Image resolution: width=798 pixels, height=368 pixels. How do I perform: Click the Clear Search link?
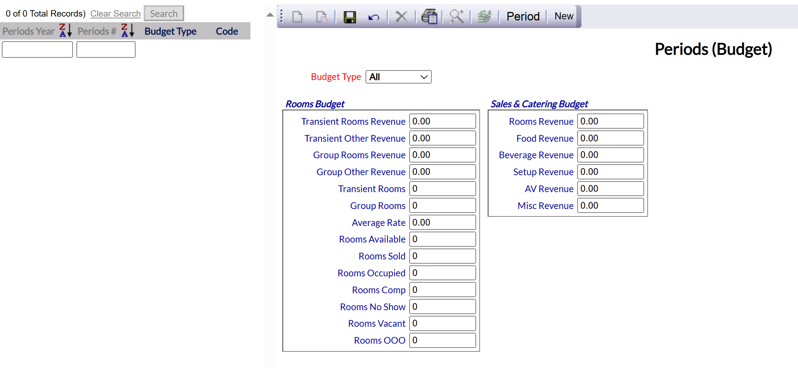116,14
